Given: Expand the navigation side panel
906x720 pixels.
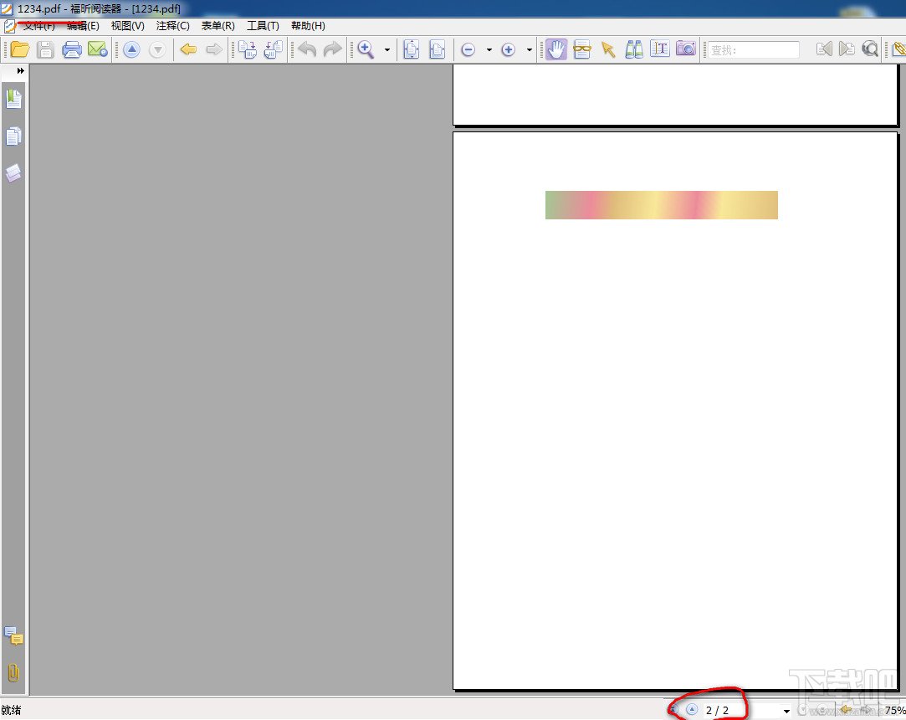Looking at the screenshot, I should pos(20,70).
